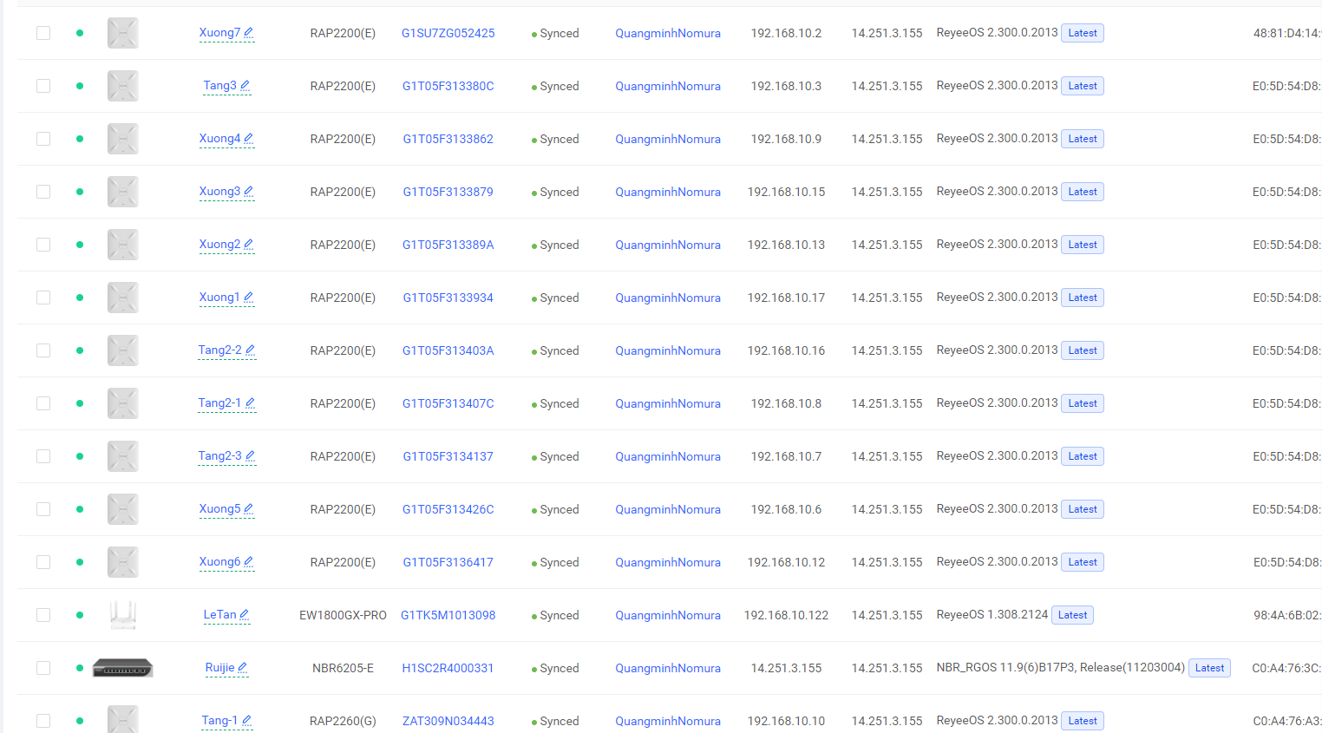
Task: Tick the checkbox for Tang3
Action: (x=43, y=86)
